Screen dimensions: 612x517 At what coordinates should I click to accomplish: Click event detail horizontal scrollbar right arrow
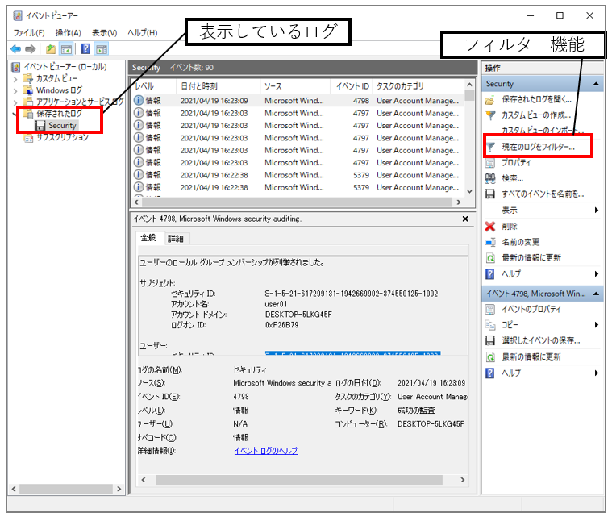click(463, 480)
